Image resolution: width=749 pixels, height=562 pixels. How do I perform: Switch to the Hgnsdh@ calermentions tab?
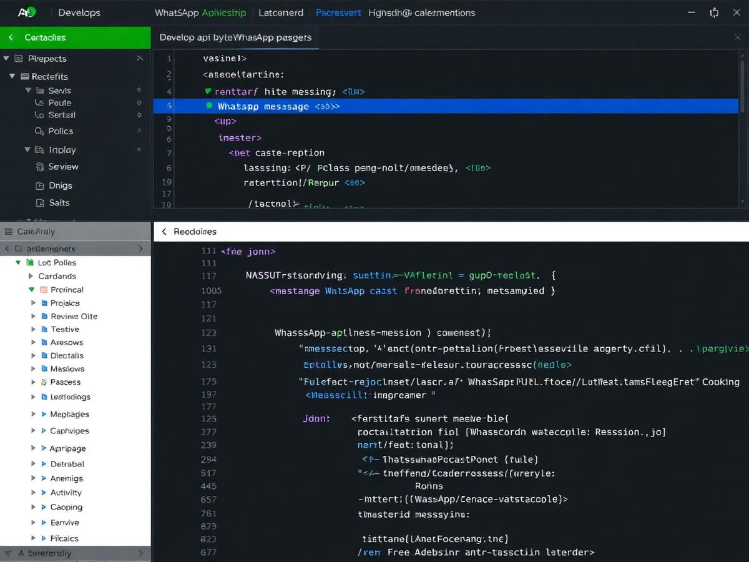(421, 12)
